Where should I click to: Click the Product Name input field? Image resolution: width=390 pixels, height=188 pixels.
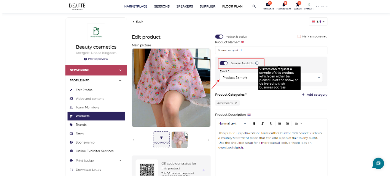click(x=271, y=50)
